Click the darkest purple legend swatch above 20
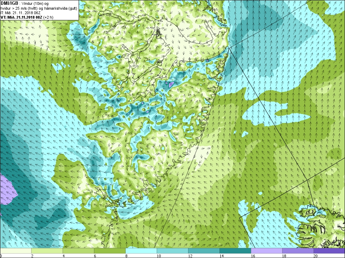The image size is (345, 258). pos(329,251)
